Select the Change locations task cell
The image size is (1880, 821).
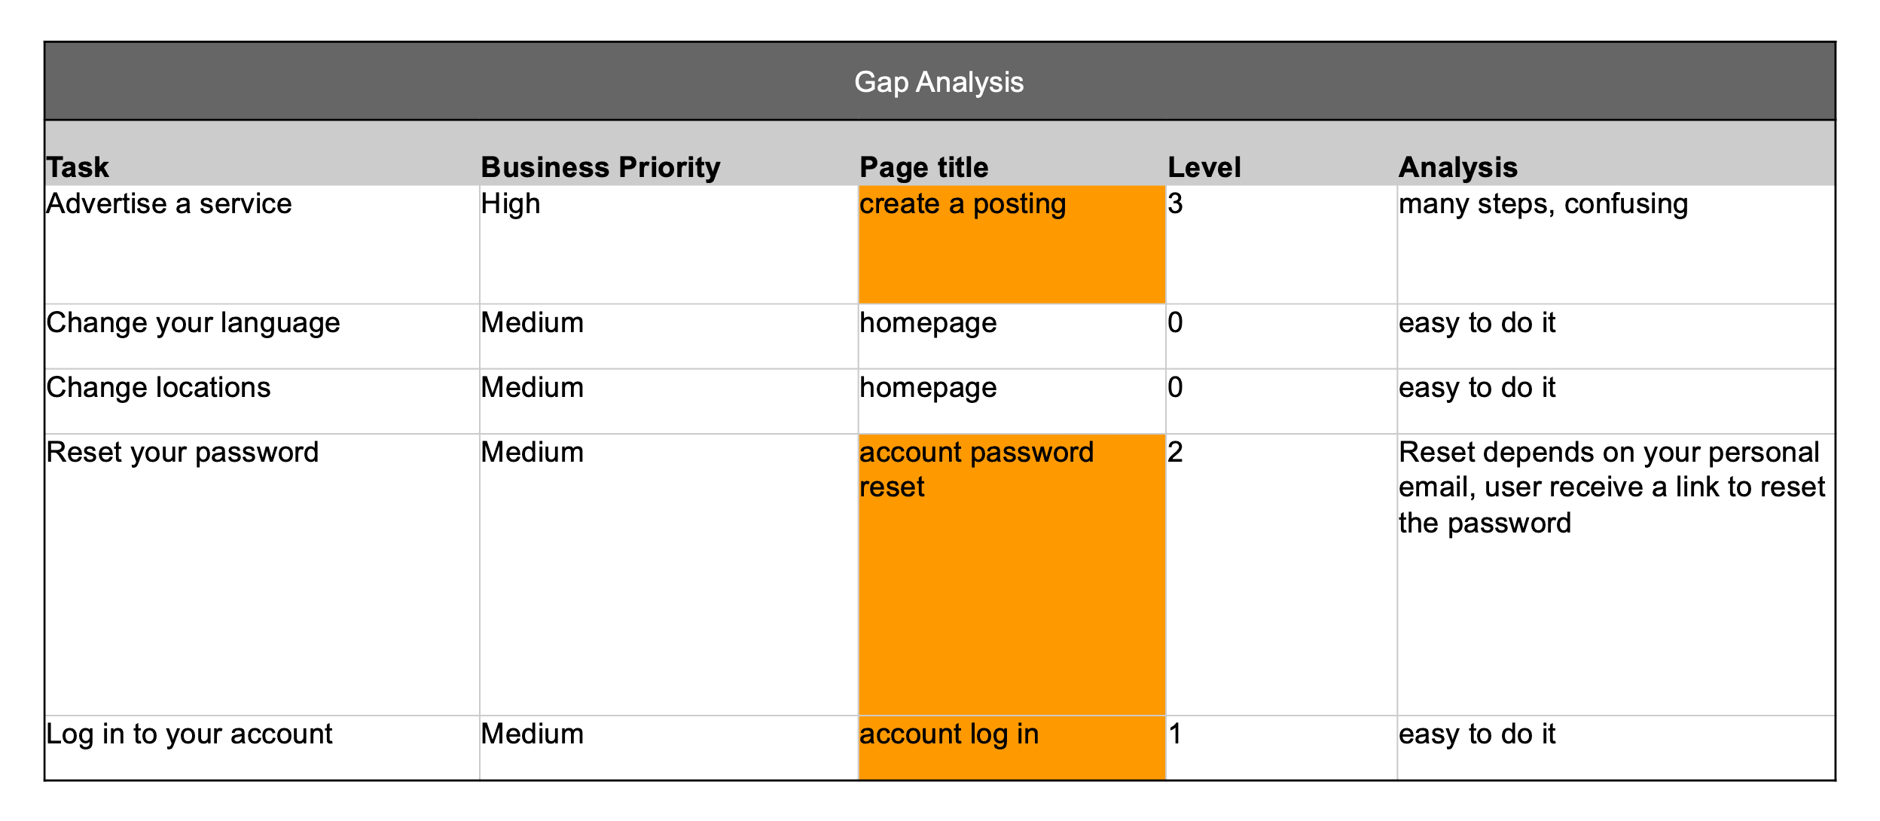tap(158, 388)
